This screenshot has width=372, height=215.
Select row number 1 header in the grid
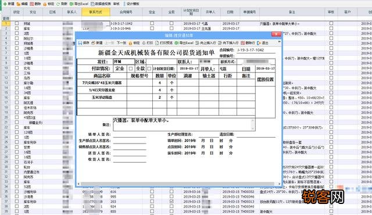6,23
